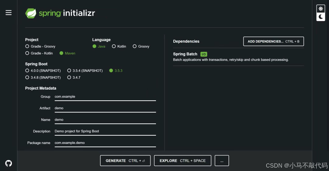
Task: Click the Spring Batch description text
Action: click(x=231, y=60)
